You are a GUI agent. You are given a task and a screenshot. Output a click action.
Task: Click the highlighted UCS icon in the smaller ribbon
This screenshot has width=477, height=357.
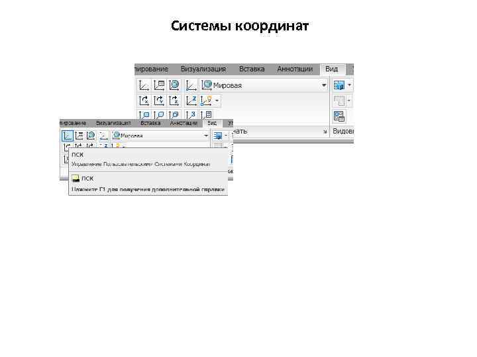[x=67, y=136]
